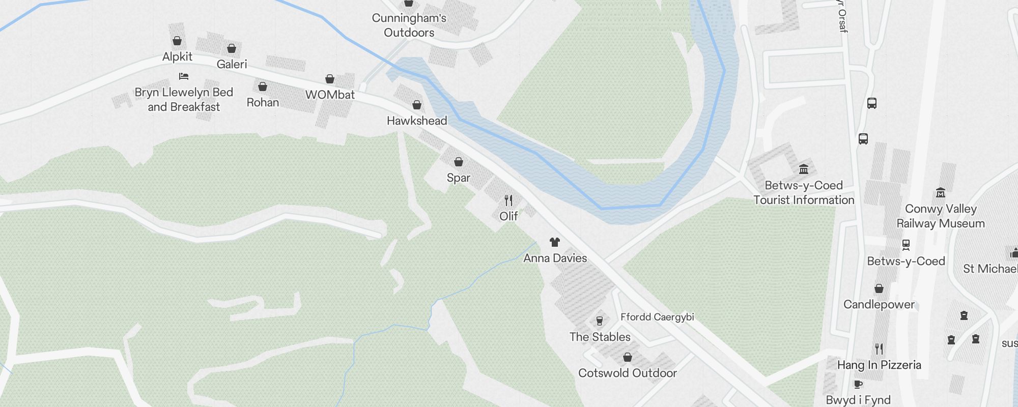Click the Conwy Valley Railway Museum icon

941,193
